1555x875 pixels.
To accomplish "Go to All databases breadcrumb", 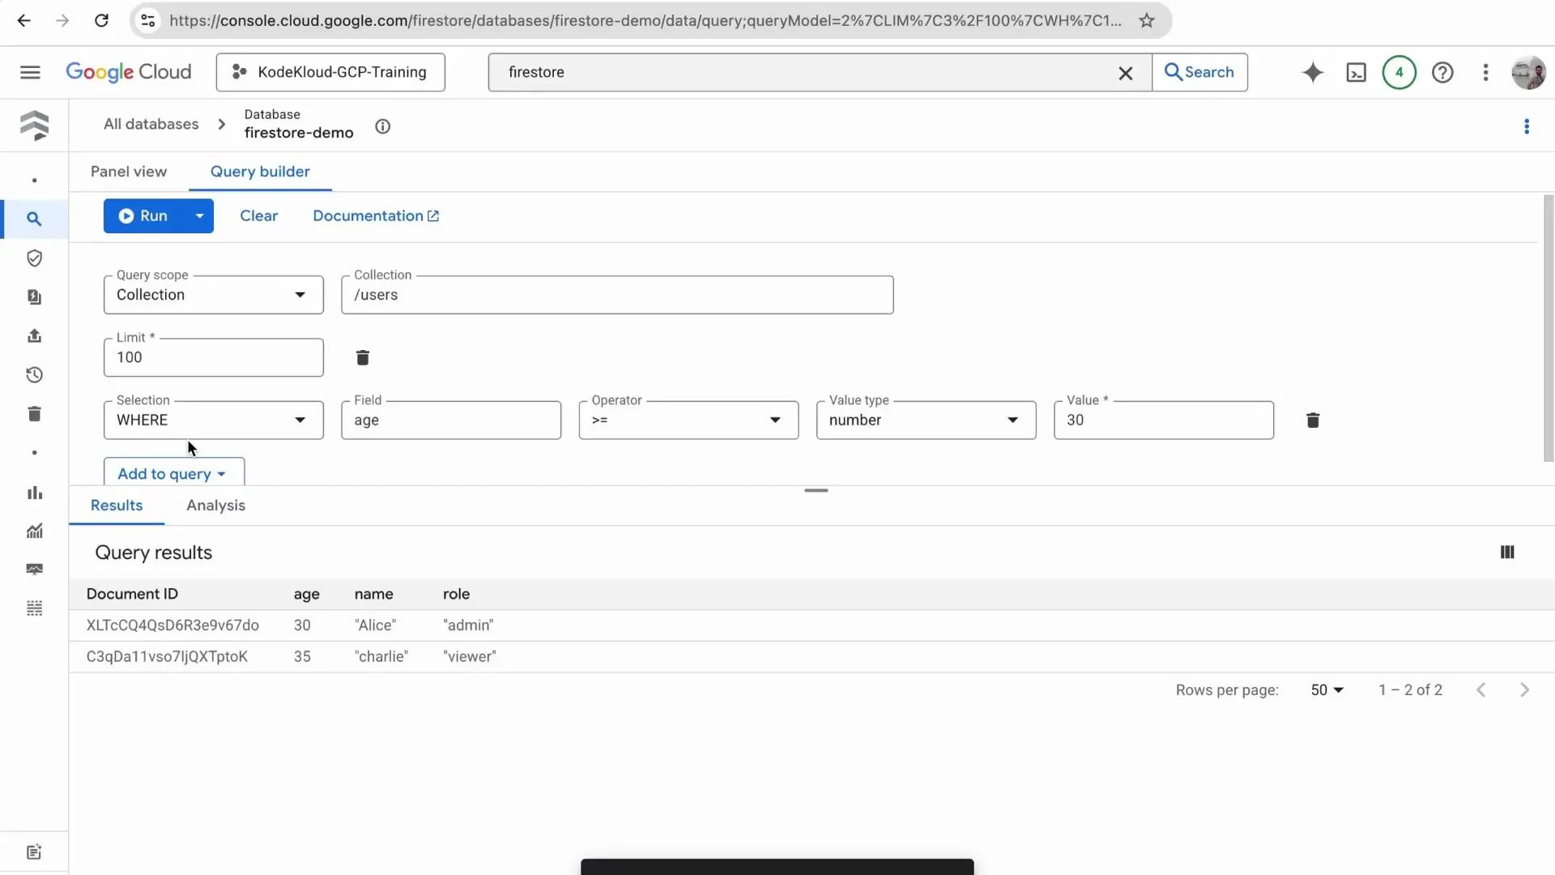I will (151, 124).
